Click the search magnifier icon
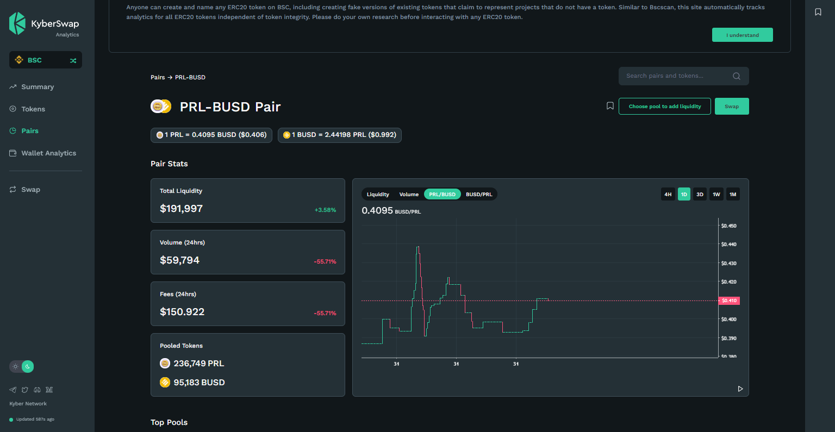Viewport: 835px width, 432px height. coord(737,76)
